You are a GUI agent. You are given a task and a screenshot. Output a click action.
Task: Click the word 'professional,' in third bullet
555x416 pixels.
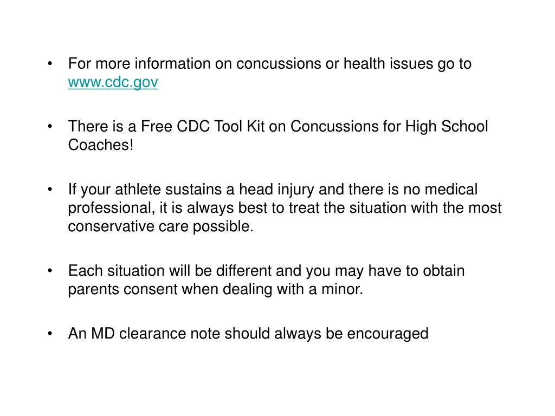112,208
